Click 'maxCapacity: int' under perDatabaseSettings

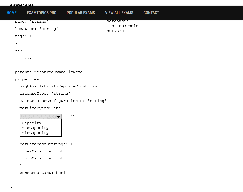tap(44, 151)
